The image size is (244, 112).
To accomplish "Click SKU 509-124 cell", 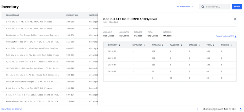I will point(70,95).
